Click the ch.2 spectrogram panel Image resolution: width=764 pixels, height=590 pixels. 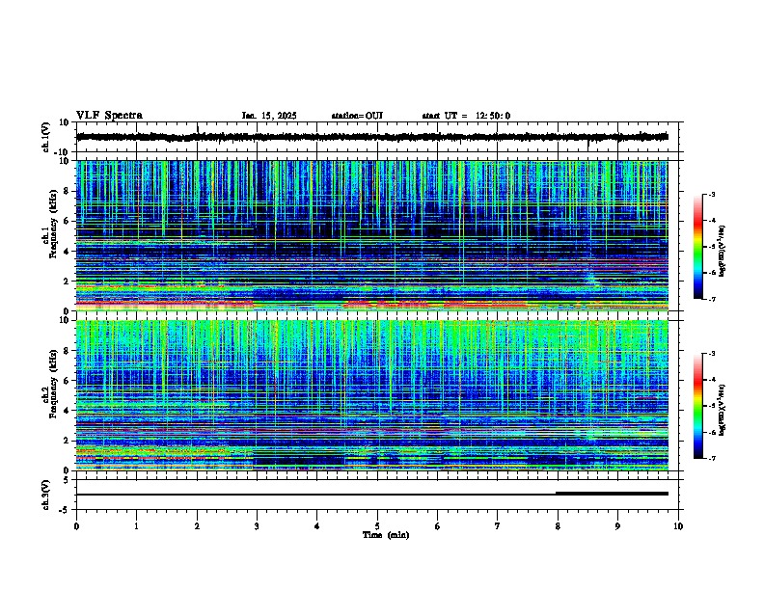click(x=372, y=395)
